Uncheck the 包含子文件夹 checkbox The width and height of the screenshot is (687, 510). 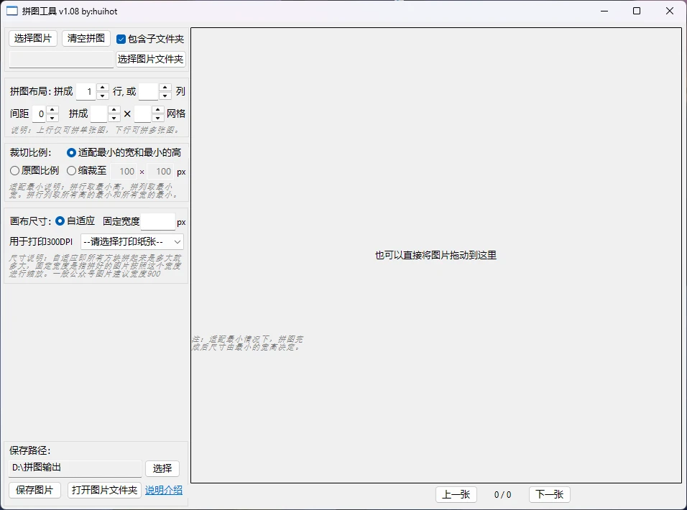tap(121, 39)
